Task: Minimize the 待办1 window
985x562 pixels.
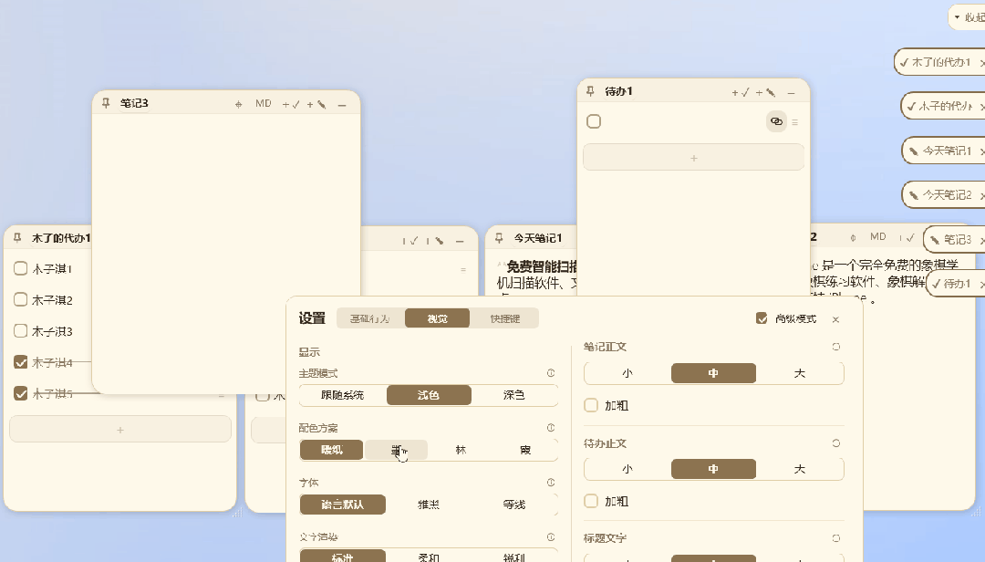Action: (x=791, y=93)
